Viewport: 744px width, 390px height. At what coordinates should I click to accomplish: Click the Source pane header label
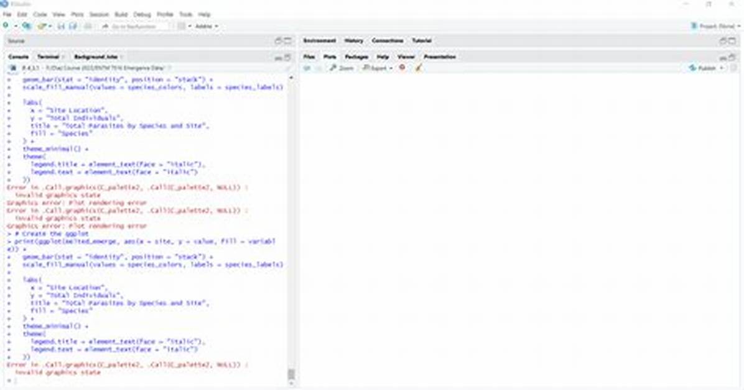point(16,41)
